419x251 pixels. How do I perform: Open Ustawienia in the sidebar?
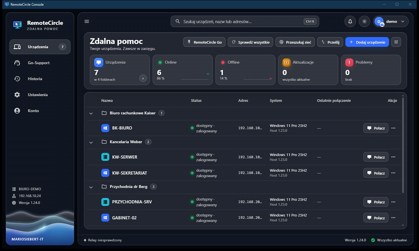click(40, 95)
